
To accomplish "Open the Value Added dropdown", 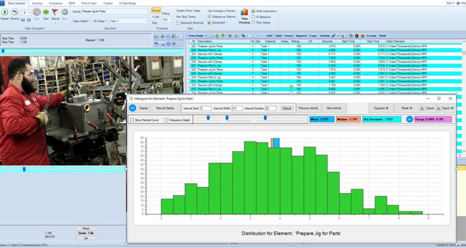I will (81, 21).
